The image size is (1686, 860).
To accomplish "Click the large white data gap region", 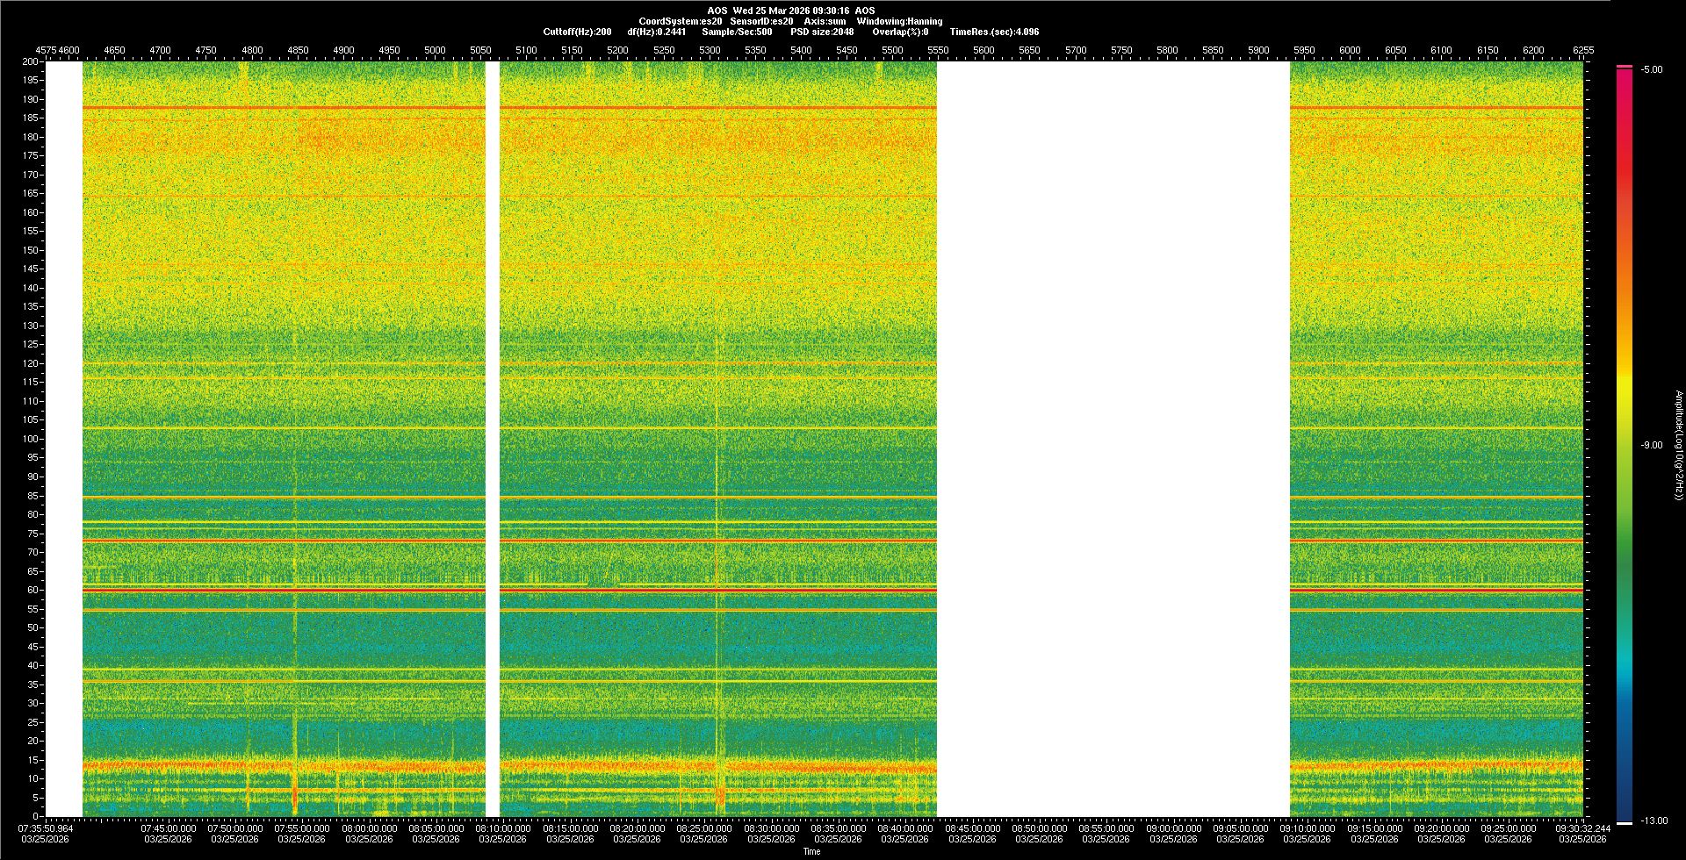I will pyautogui.click(x=1113, y=439).
